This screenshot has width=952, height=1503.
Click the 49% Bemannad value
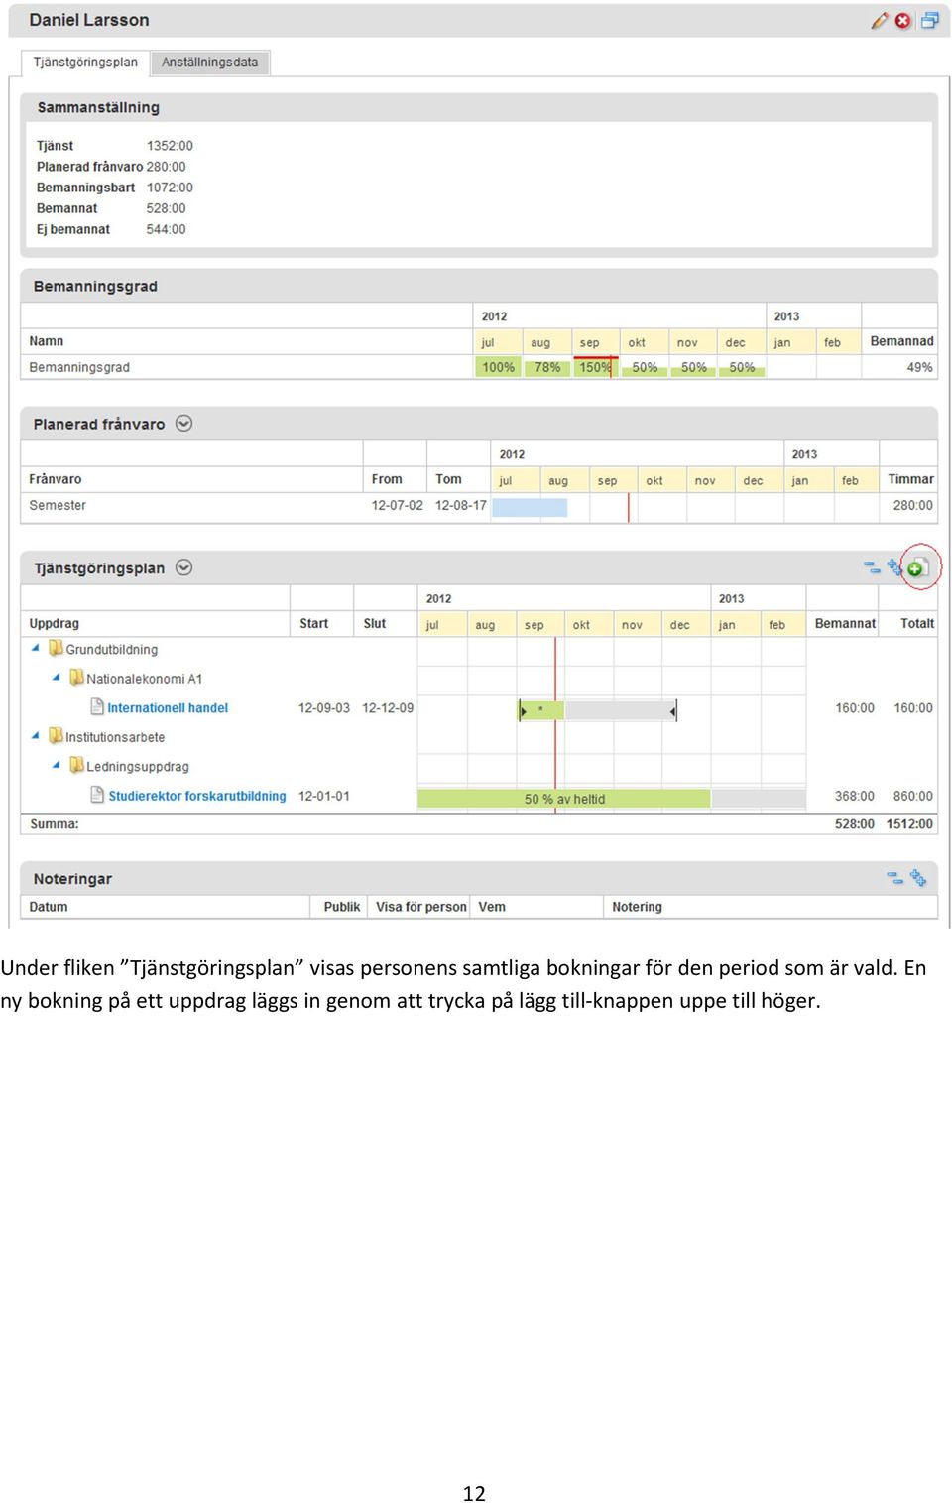[920, 367]
